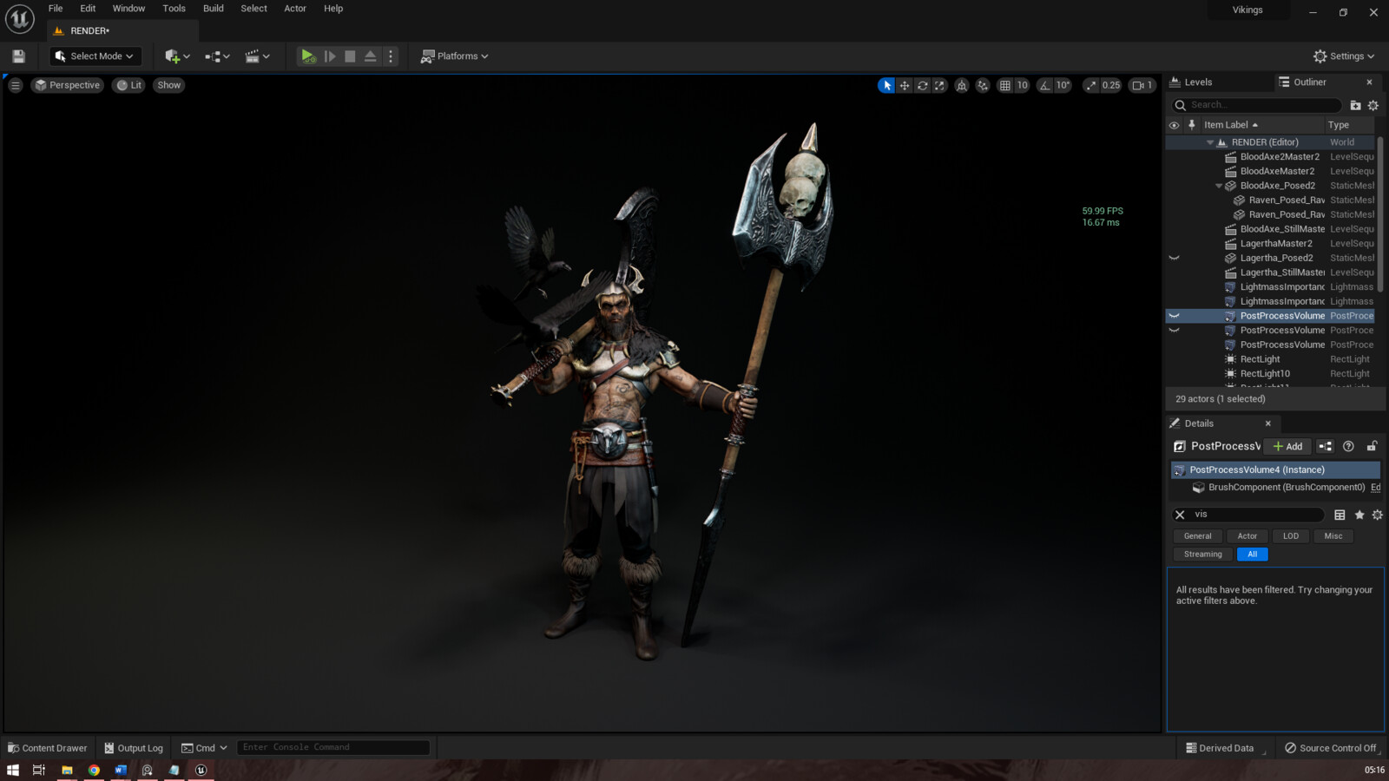Viewport: 1389px width, 781px height.
Task: Click the Skip frame playback button
Action: 330,56
